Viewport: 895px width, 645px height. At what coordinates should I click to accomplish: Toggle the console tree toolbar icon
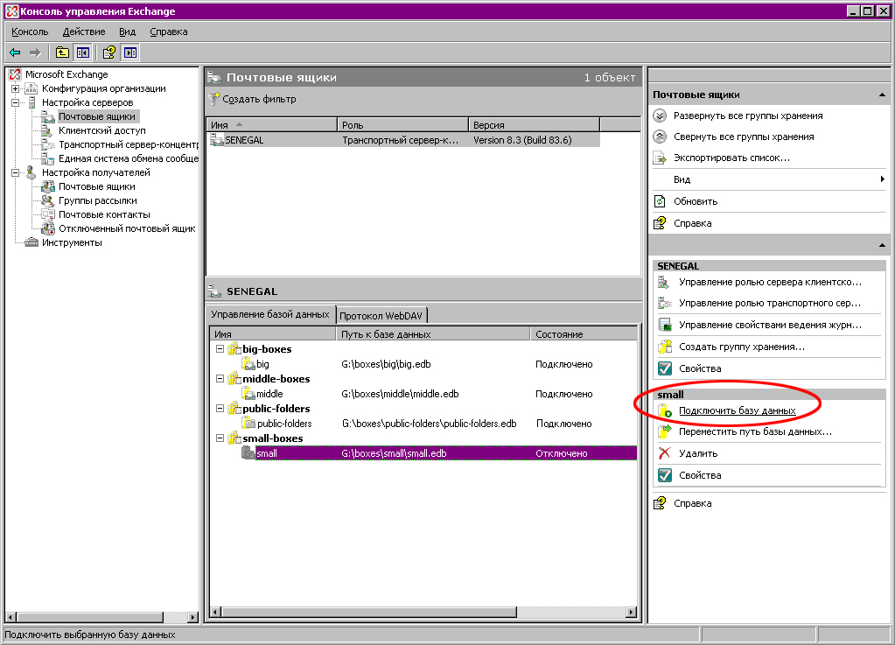pos(83,53)
